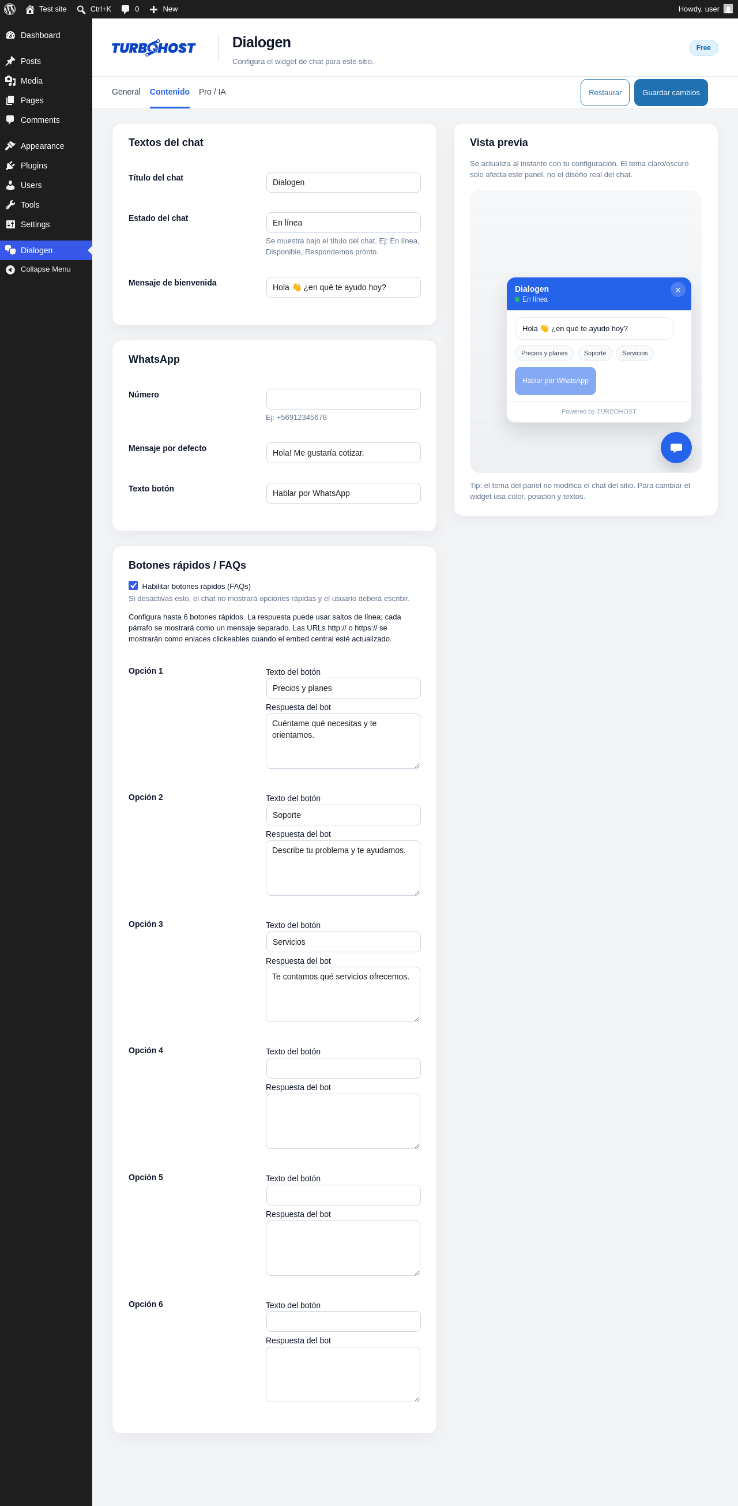Switch to the General tab
The image size is (738, 1506).
click(x=126, y=92)
